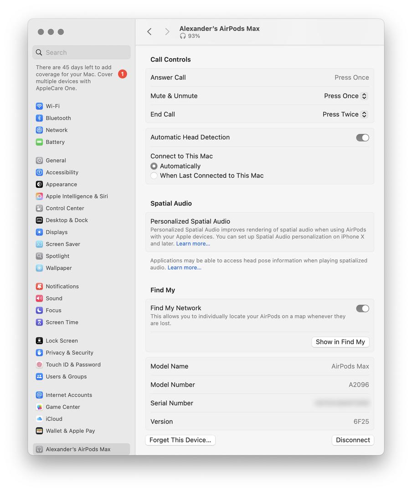The width and height of the screenshot is (412, 492).
Task: Open Privacy & Security hand icon
Action: 39,352
